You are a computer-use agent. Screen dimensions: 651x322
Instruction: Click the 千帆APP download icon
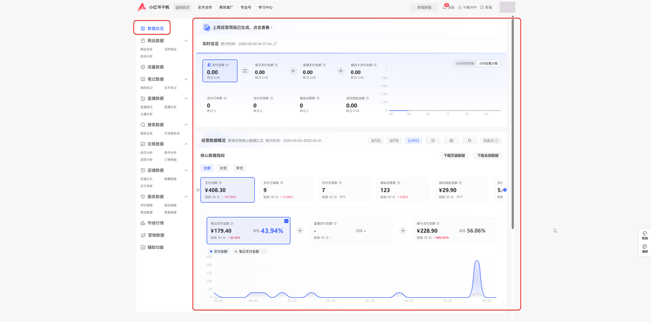pyautogui.click(x=460, y=8)
